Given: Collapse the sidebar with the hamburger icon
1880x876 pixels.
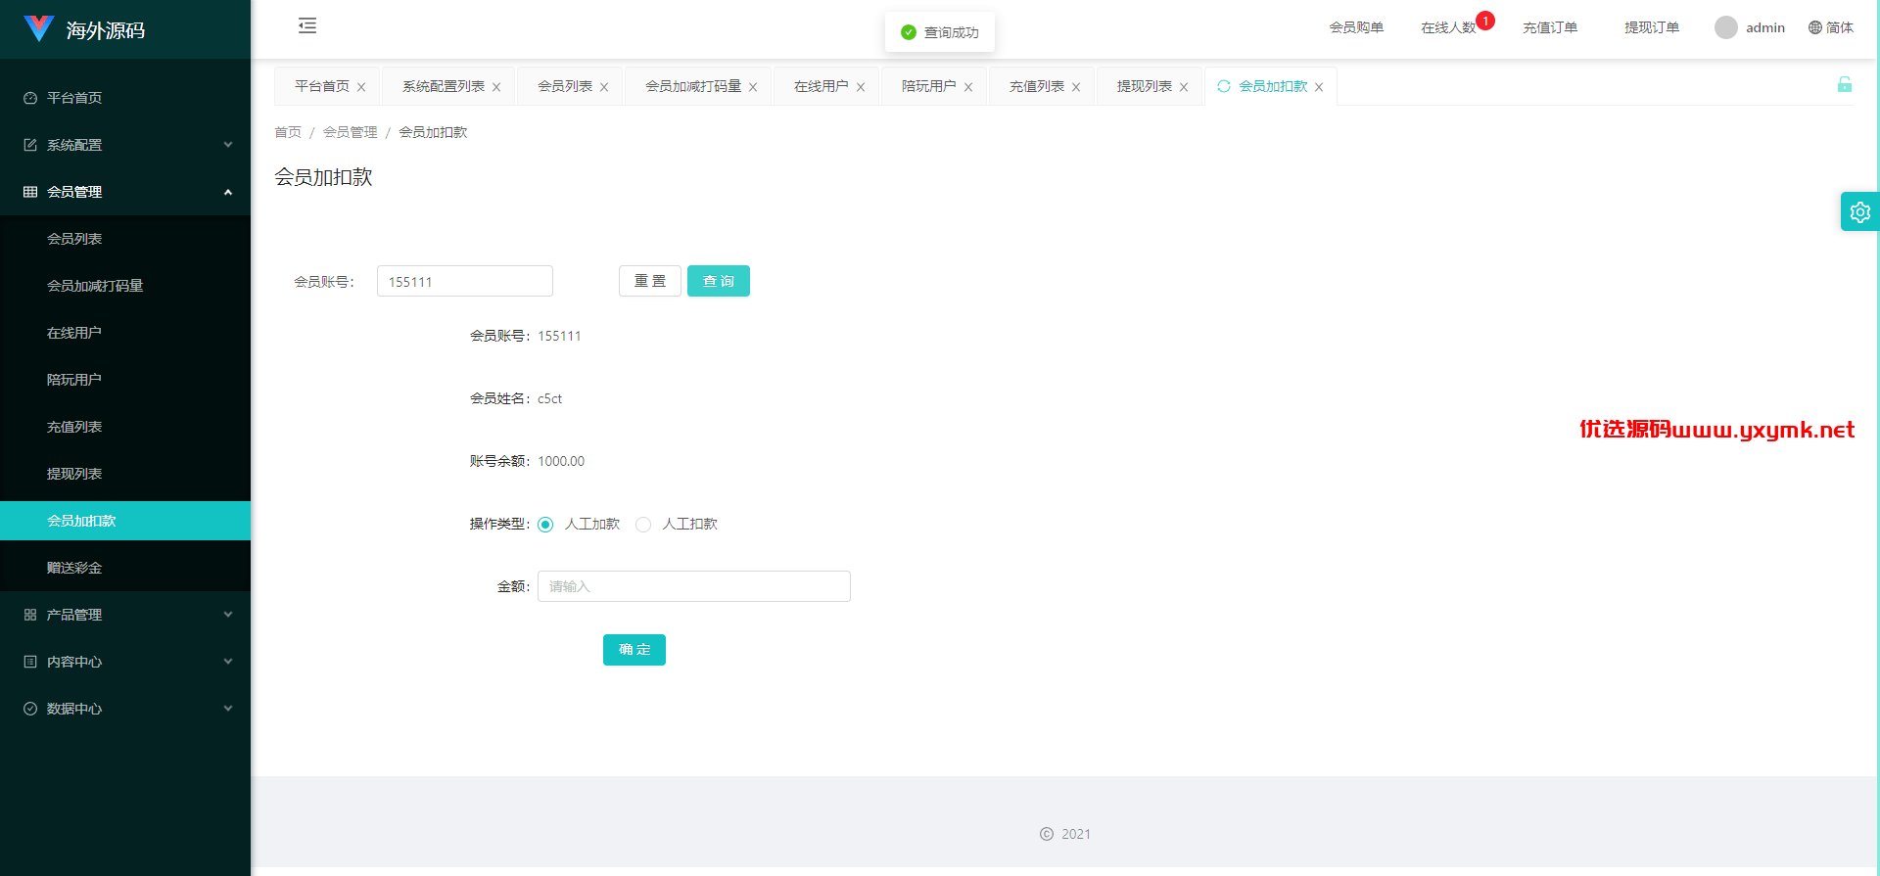Looking at the screenshot, I should [307, 25].
